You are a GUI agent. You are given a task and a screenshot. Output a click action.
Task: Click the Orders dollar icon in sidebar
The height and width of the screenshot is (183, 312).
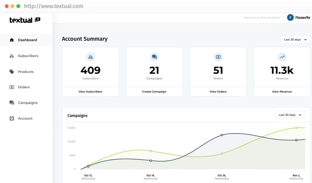(12, 87)
